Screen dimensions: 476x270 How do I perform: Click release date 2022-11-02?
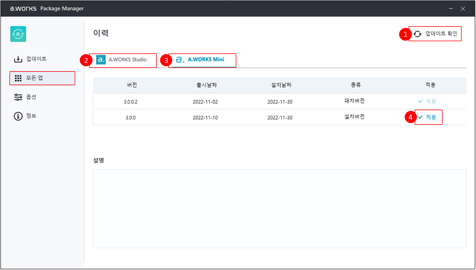pos(205,102)
